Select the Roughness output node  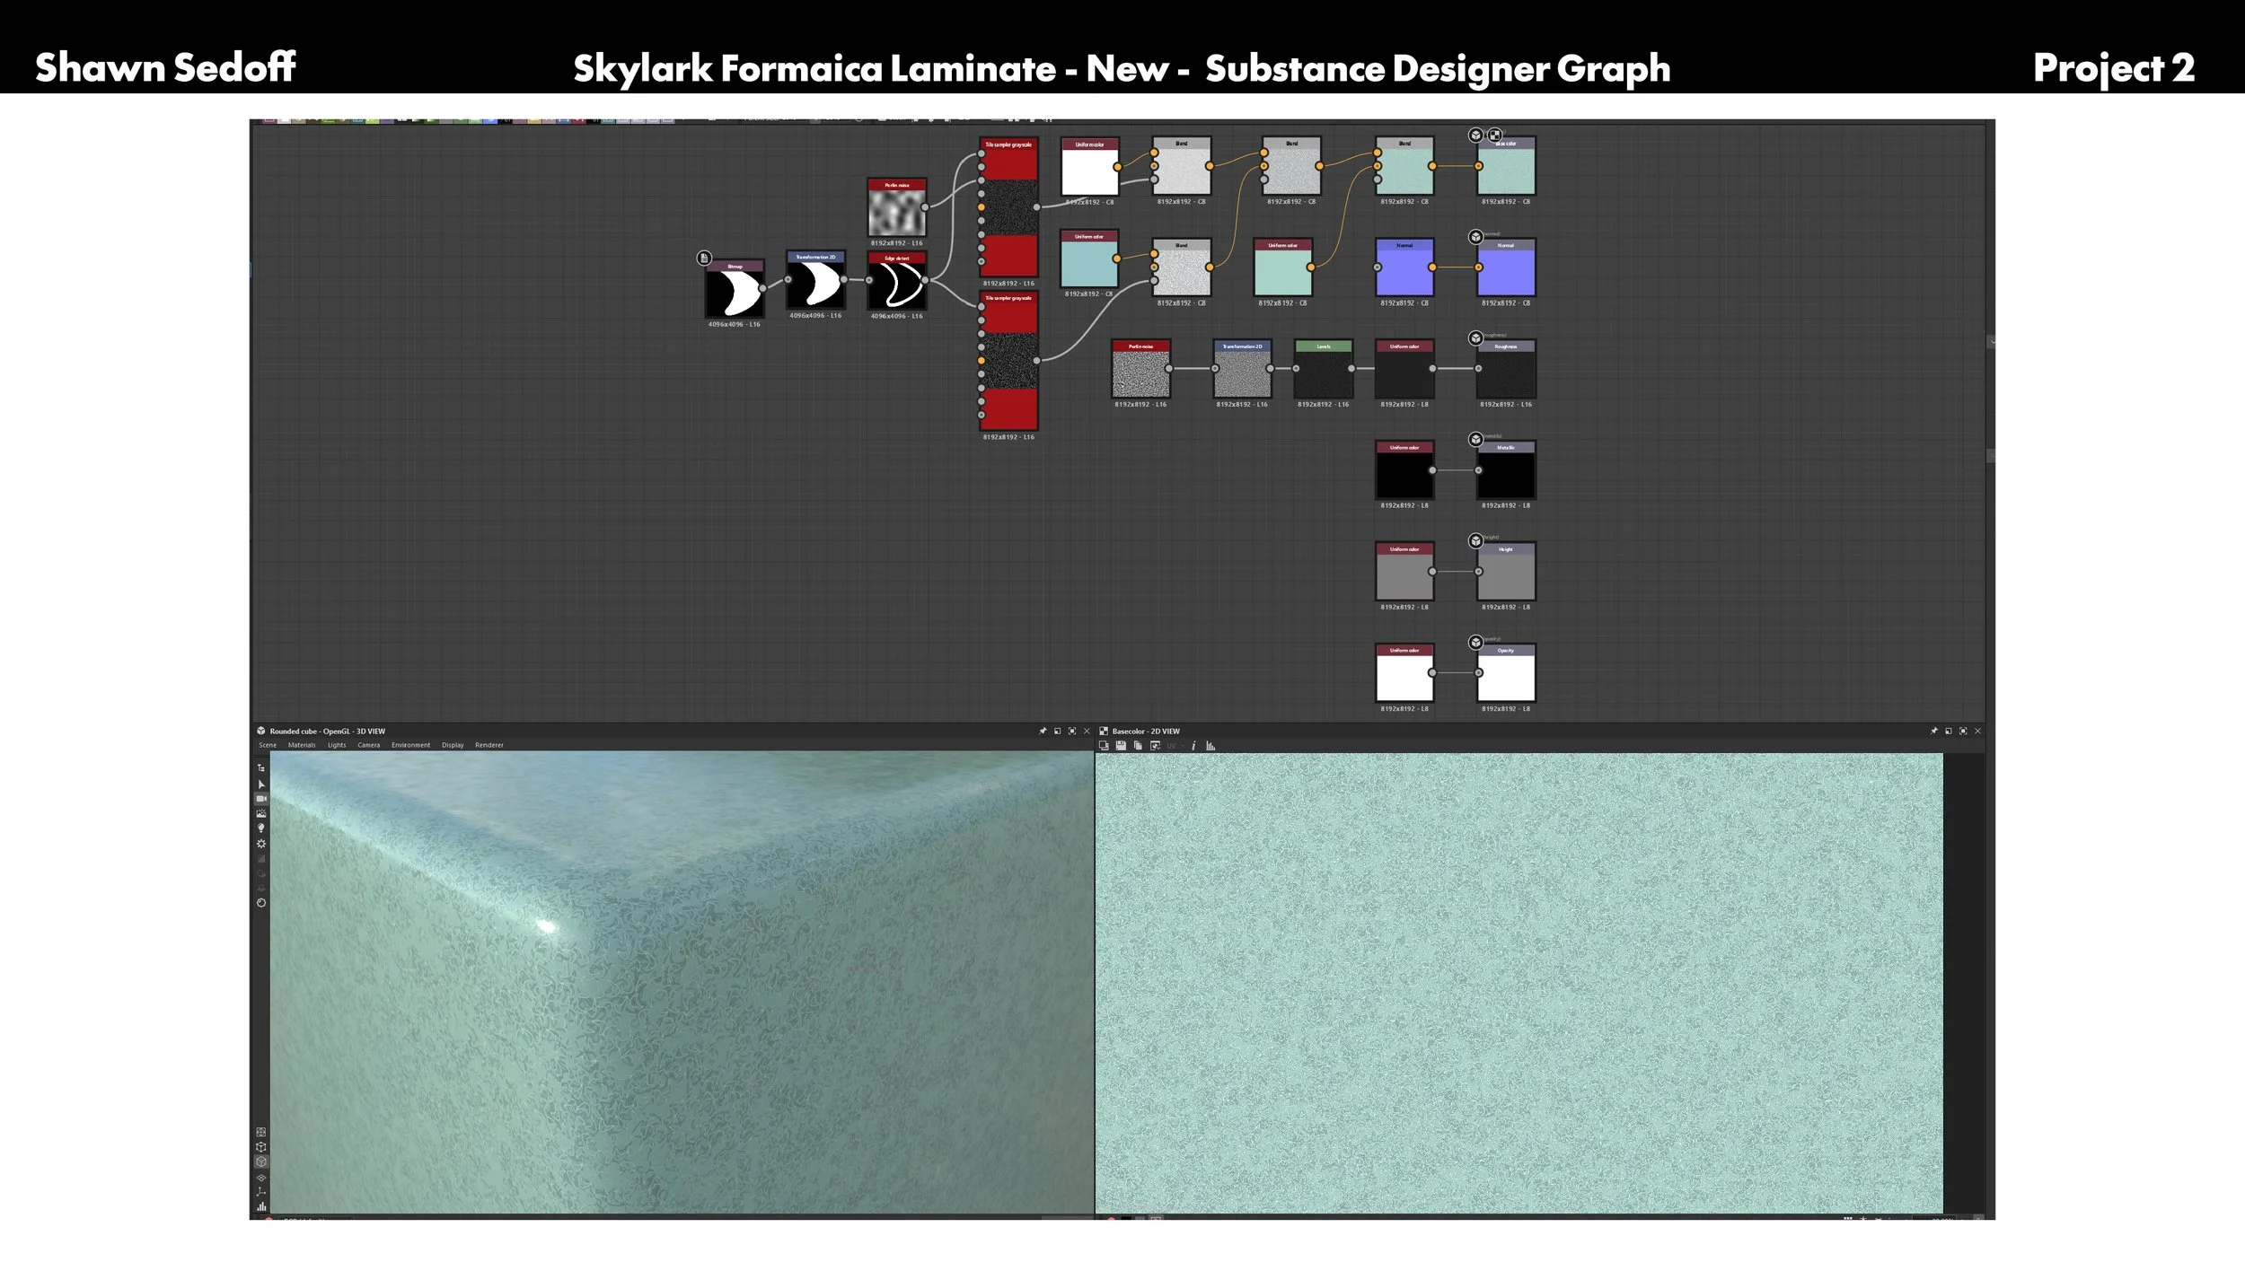[1506, 369]
